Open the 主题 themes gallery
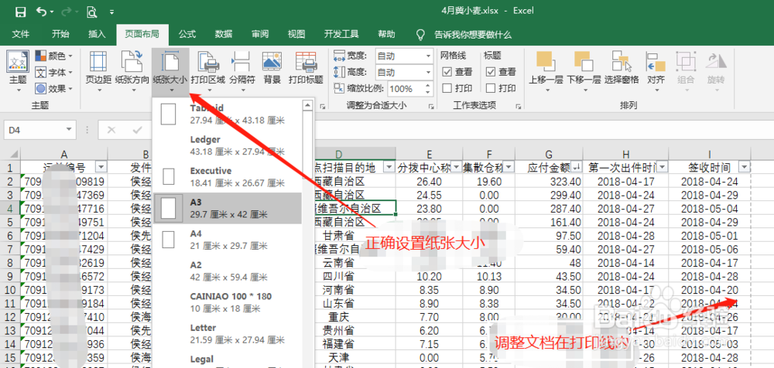This screenshot has height=368, width=774. 18,72
